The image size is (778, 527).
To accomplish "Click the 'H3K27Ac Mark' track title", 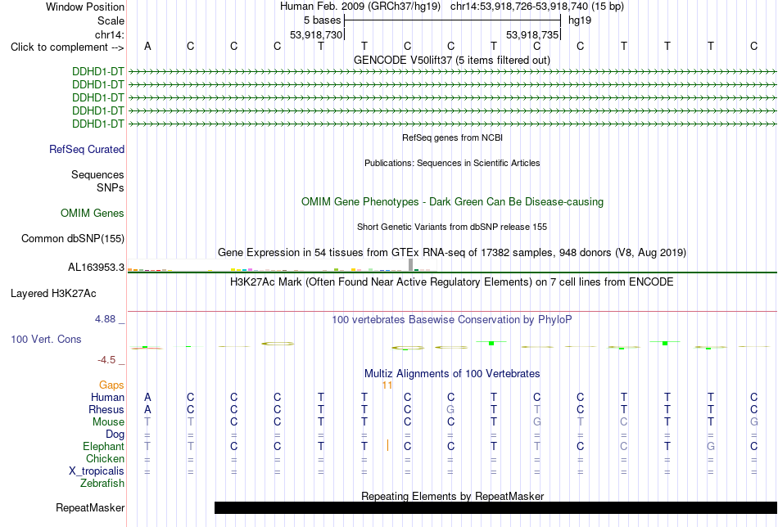I will (451, 282).
